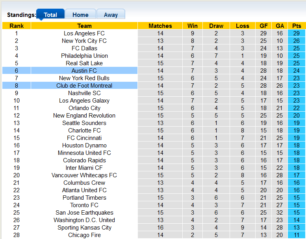Select Seattle Sounders from the table

(x=84, y=123)
